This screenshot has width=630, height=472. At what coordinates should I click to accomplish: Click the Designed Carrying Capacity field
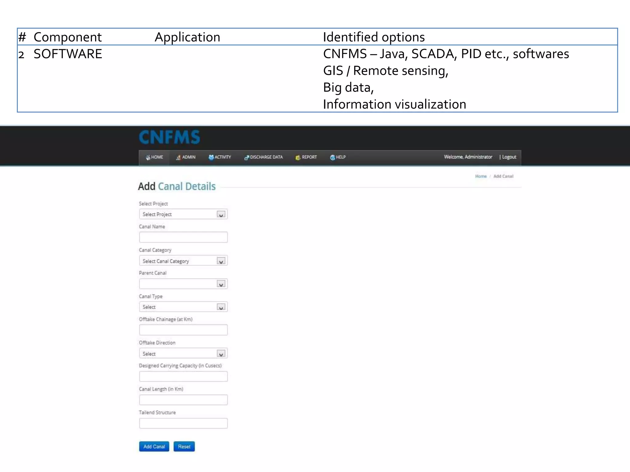coord(183,376)
